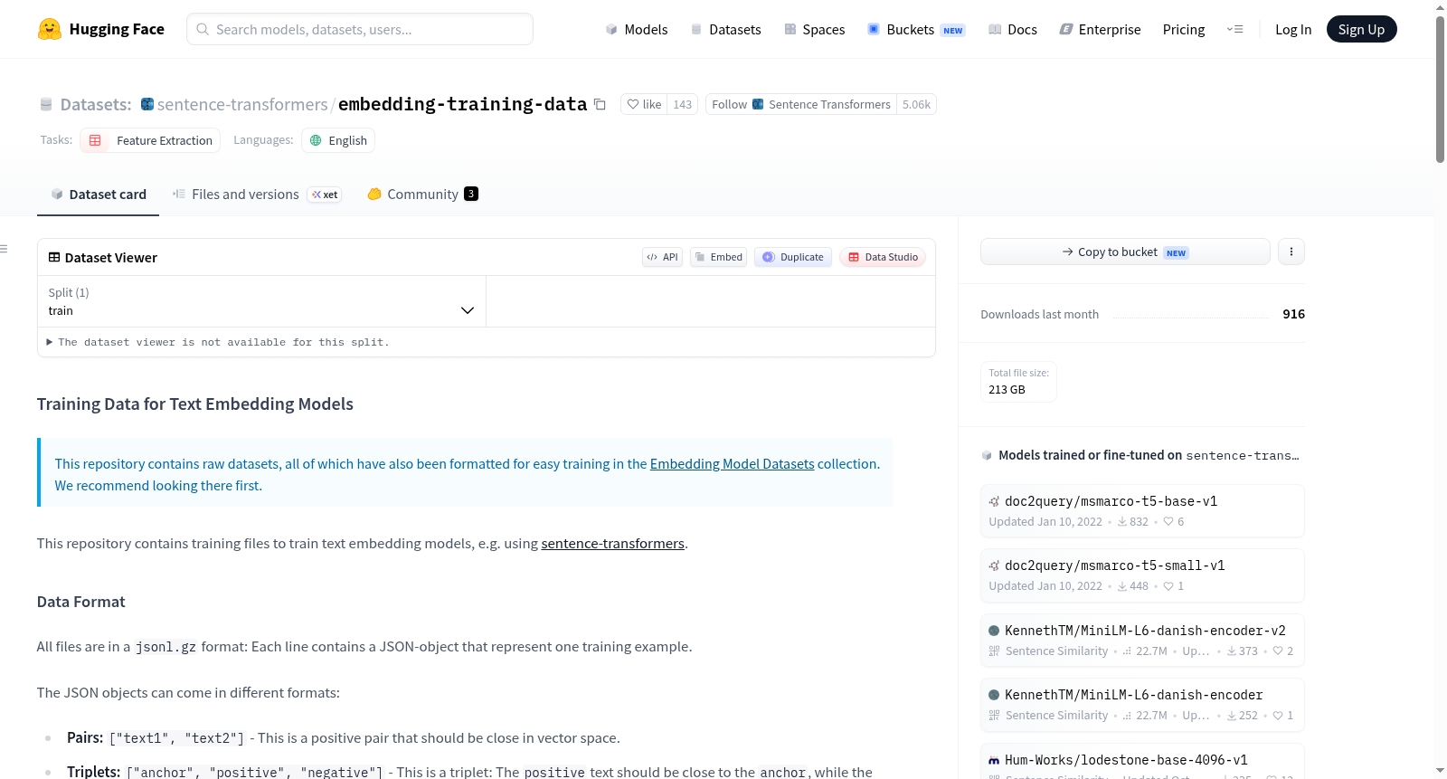Follow Sentence Transformers
The width and height of the screenshot is (1447, 779).
(800, 104)
